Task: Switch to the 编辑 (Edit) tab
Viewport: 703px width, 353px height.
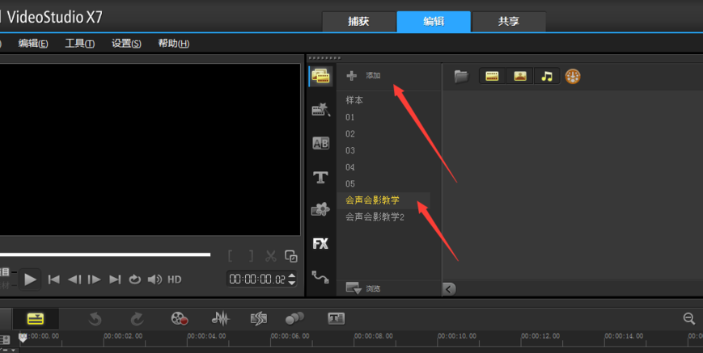Action: pos(434,22)
